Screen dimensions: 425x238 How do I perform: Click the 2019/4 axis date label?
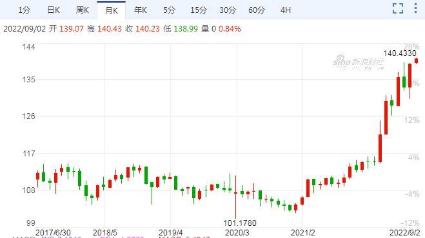(x=171, y=233)
